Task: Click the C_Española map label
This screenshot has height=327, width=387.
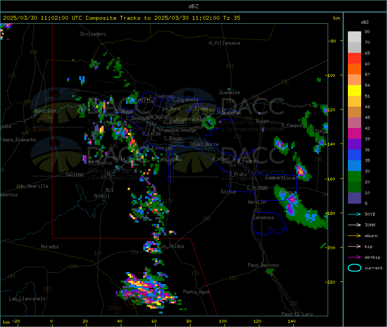Action: pos(185,100)
